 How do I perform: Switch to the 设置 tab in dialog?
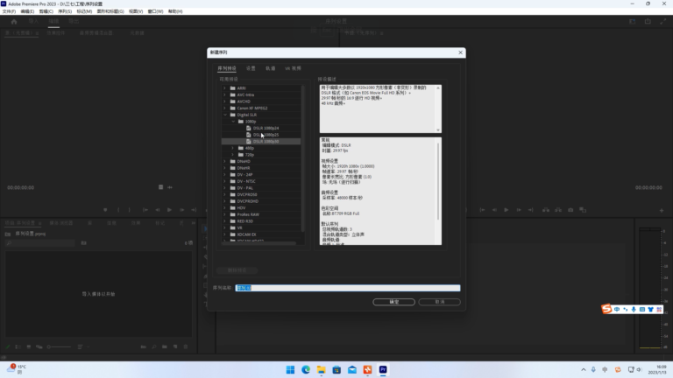[x=251, y=68]
